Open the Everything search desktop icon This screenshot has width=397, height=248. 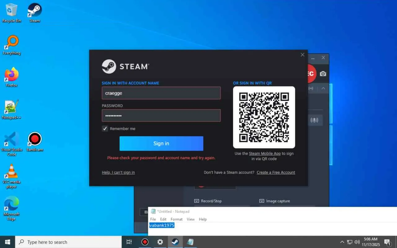(x=11, y=45)
